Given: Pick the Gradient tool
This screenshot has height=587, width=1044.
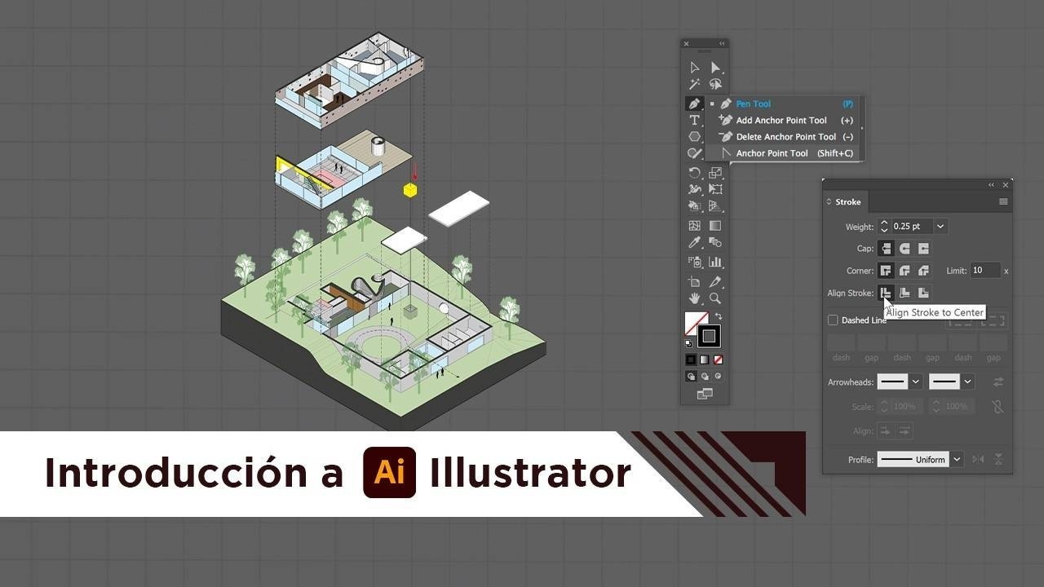Looking at the screenshot, I should pos(715,226).
